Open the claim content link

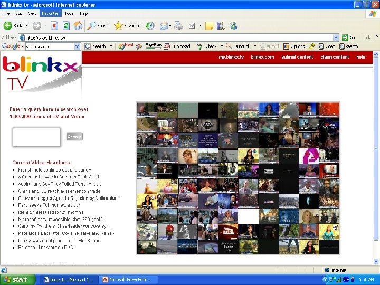(x=335, y=57)
